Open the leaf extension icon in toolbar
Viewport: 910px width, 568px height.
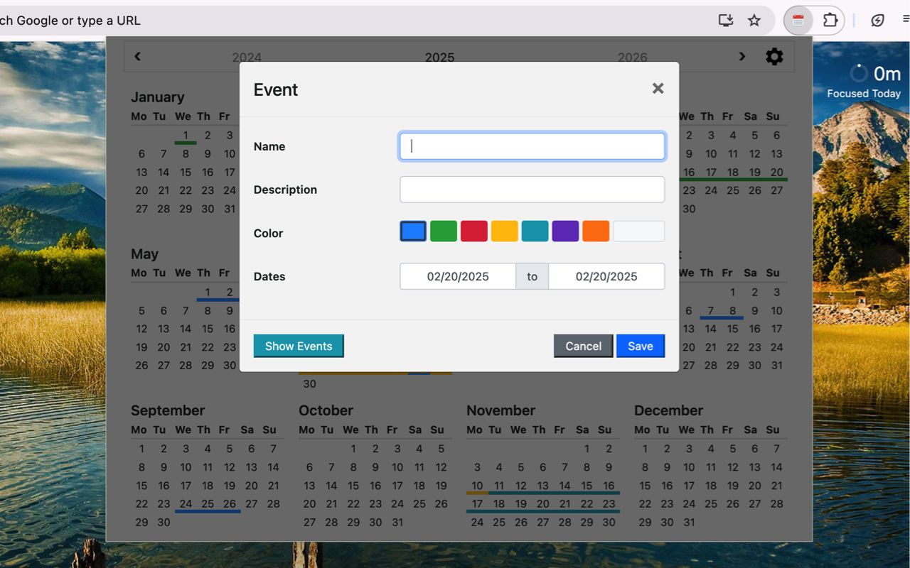(878, 21)
